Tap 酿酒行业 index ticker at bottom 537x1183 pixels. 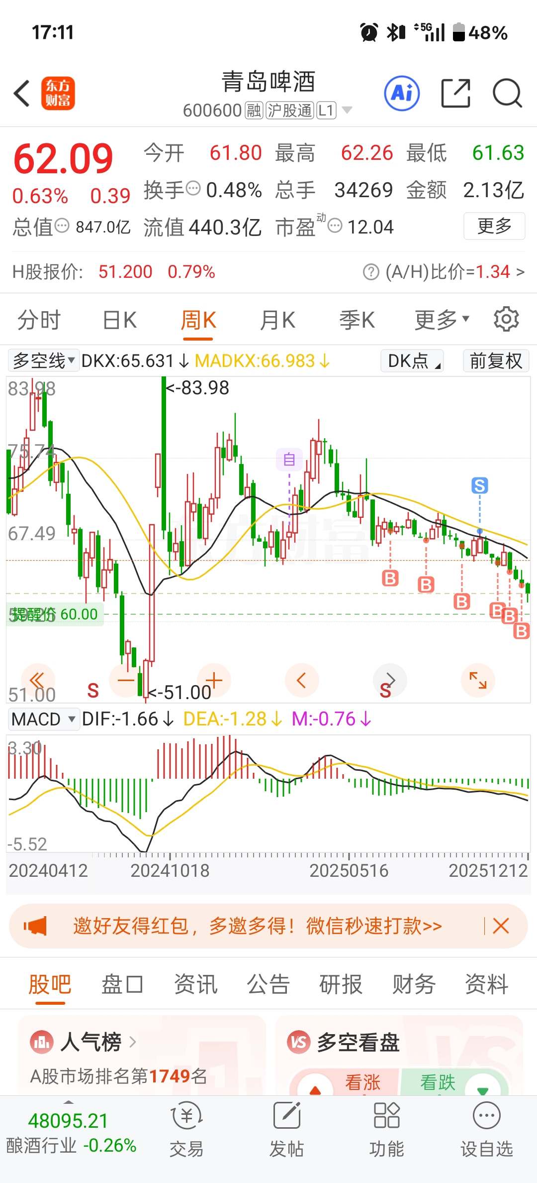[x=71, y=1133]
